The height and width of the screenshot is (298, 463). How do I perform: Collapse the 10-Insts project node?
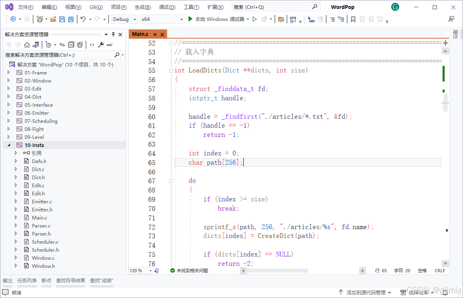tap(8, 145)
